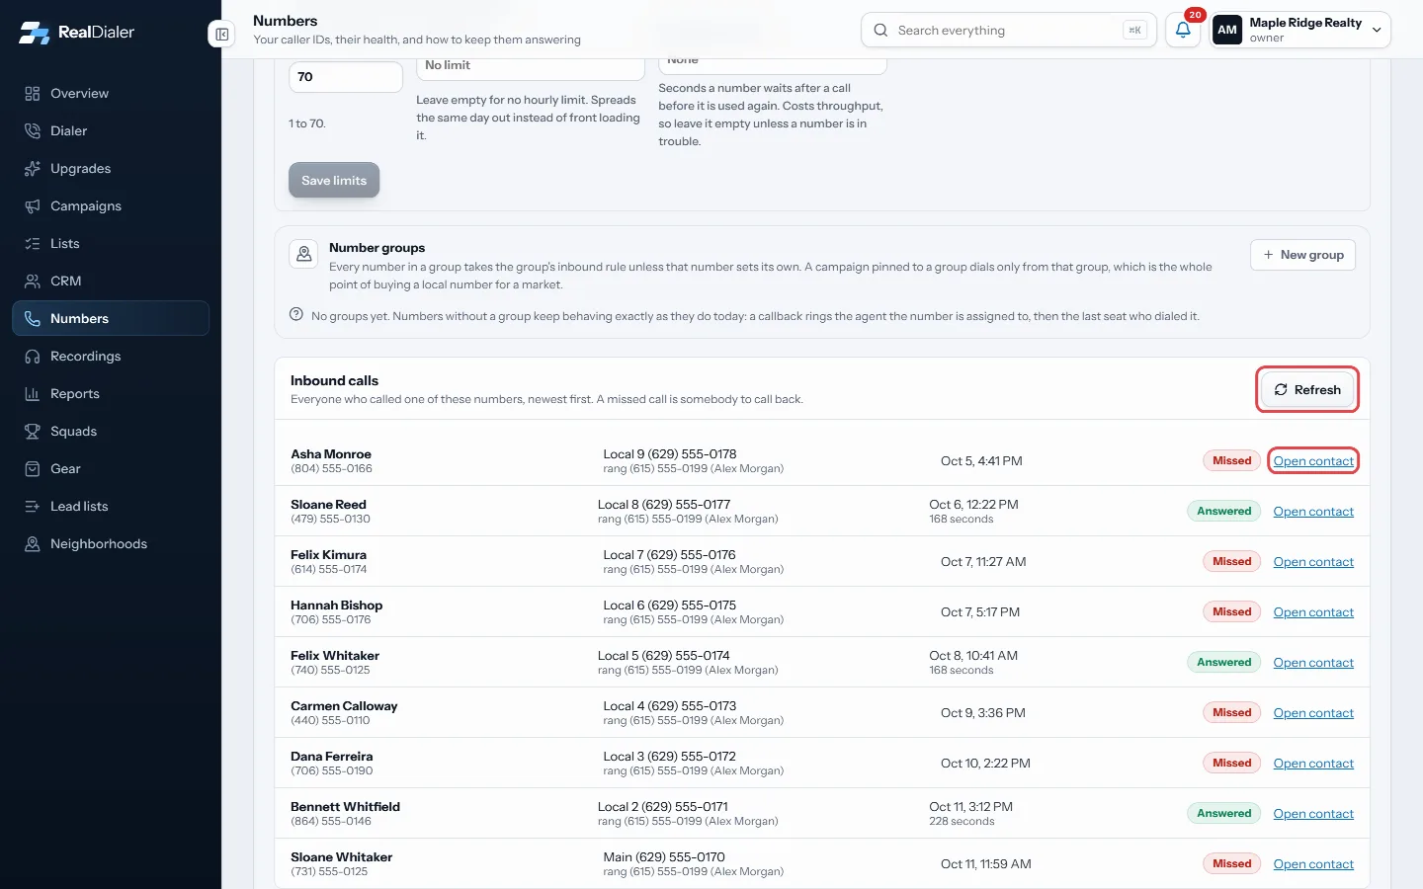The width and height of the screenshot is (1423, 889).
Task: Click the Overview grid icon in sidebar
Action: pos(33,94)
